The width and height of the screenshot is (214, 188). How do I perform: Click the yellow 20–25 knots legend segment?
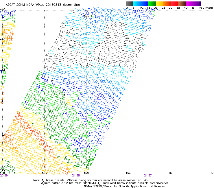click(x=160, y=3)
